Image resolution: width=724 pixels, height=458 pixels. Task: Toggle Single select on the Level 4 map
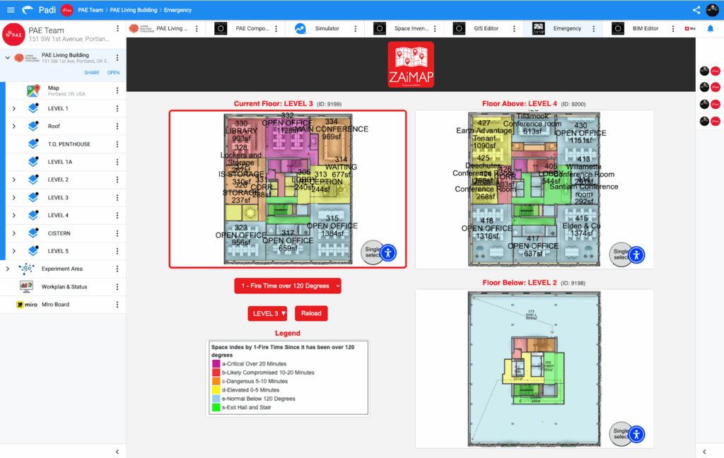619,254
